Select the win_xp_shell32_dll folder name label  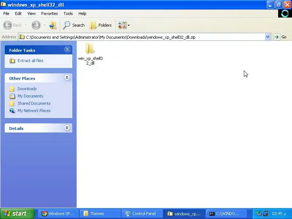[90, 61]
